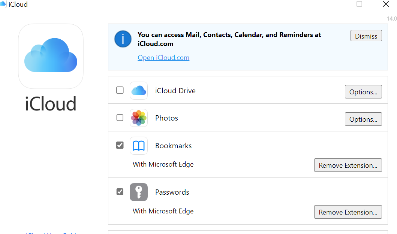Image resolution: width=397 pixels, height=234 pixels.
Task: Close the iCloud window
Action: click(x=386, y=4)
